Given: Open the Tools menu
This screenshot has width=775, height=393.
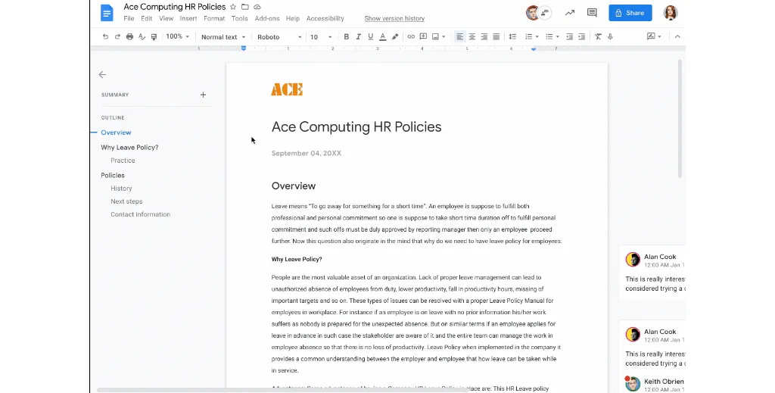Looking at the screenshot, I should point(240,18).
